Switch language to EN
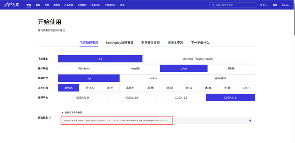 click(266, 5)
